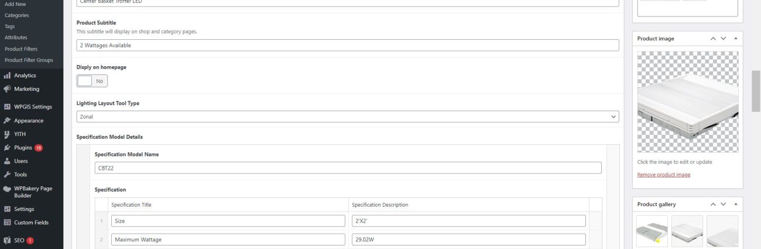Open Appearance via its paintbrush icon
Viewport: 761px width, 249px height.
(x=7, y=121)
